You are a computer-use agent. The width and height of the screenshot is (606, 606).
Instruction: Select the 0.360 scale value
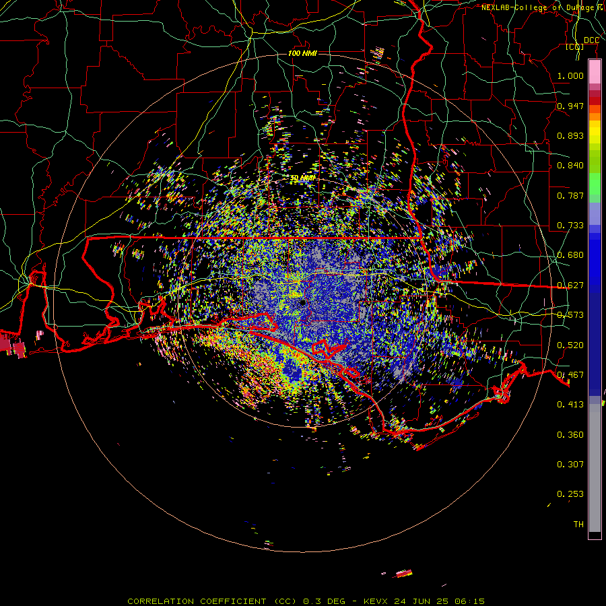(x=570, y=434)
